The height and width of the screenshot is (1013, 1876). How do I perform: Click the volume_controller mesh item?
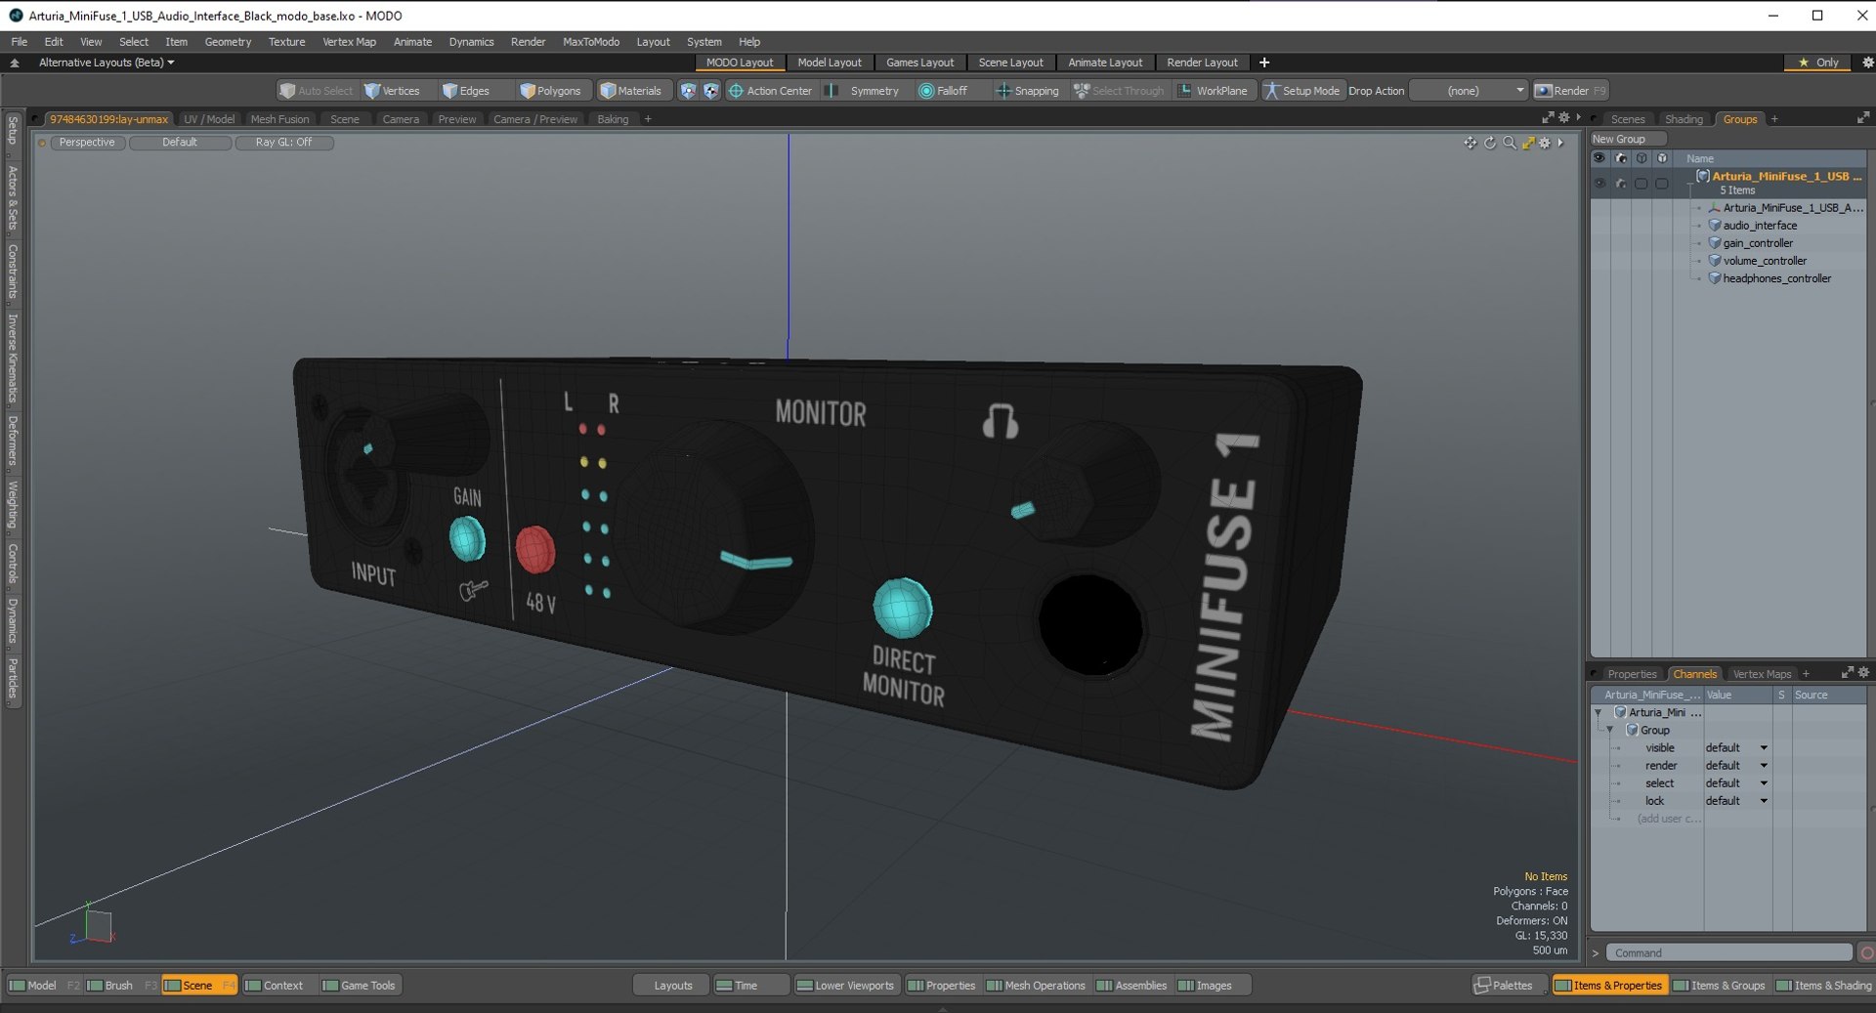(x=1765, y=261)
